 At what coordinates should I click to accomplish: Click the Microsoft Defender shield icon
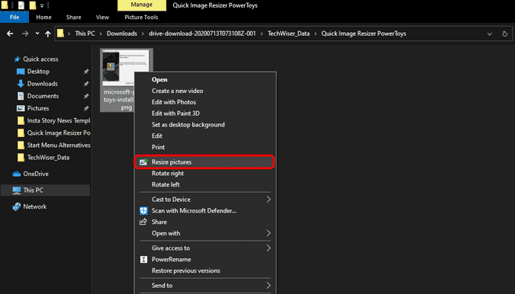click(143, 211)
